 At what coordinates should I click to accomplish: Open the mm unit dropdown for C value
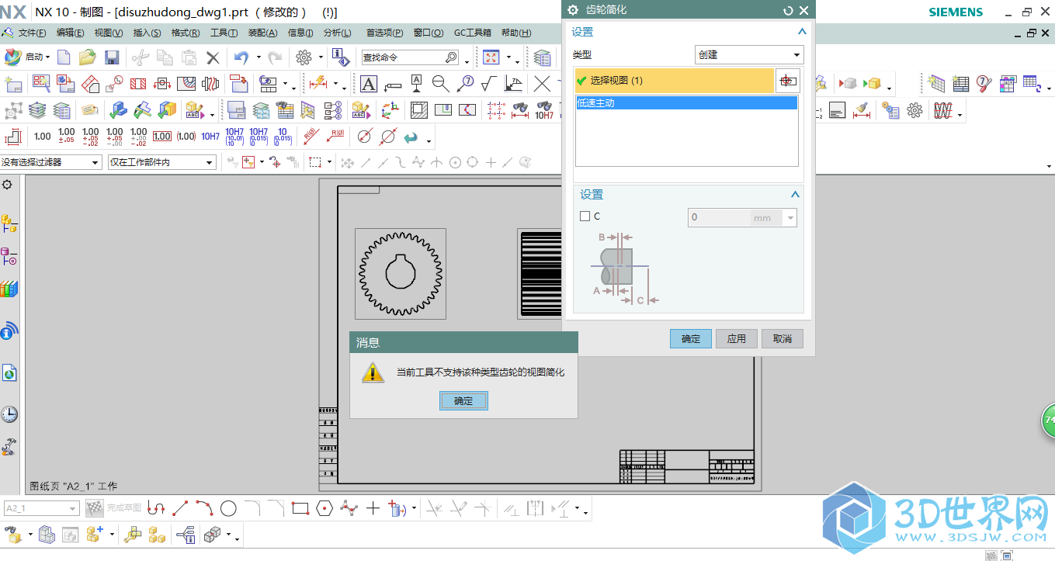(x=791, y=218)
